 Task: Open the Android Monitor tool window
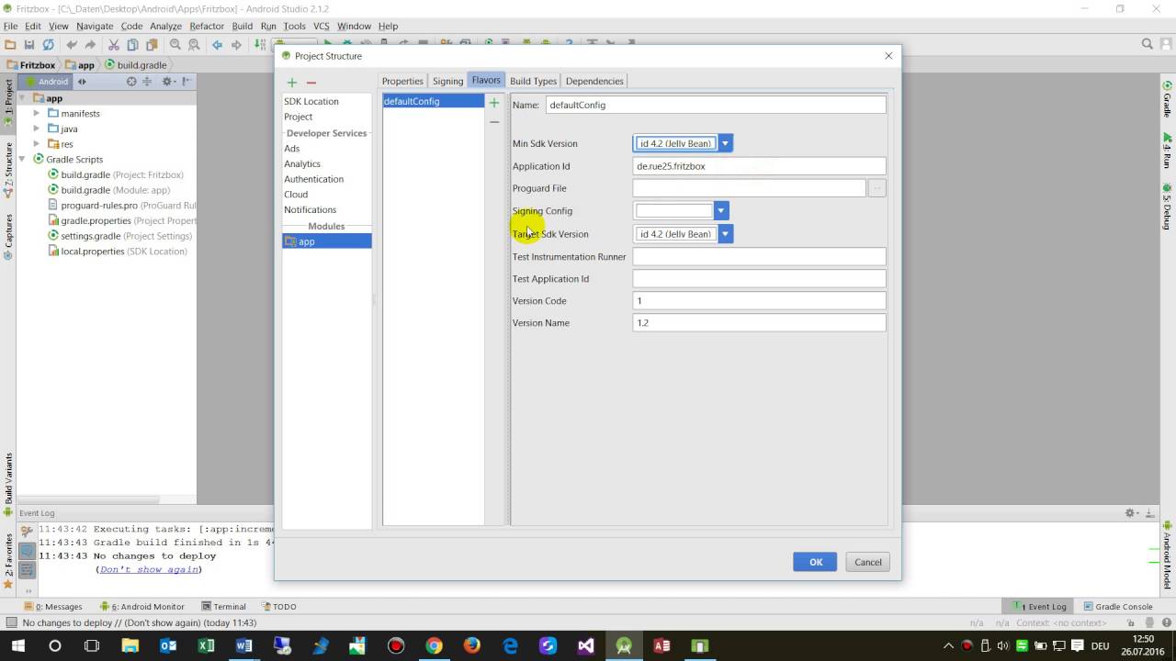point(141,607)
